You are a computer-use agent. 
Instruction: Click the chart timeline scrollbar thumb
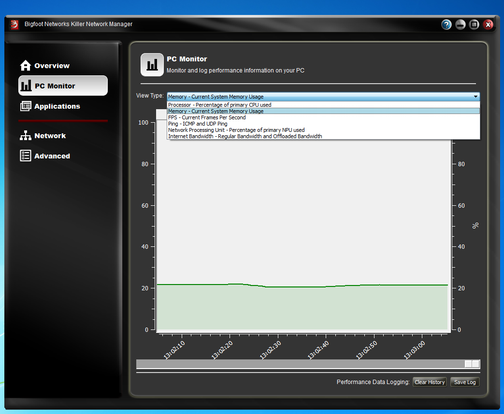[x=472, y=364]
